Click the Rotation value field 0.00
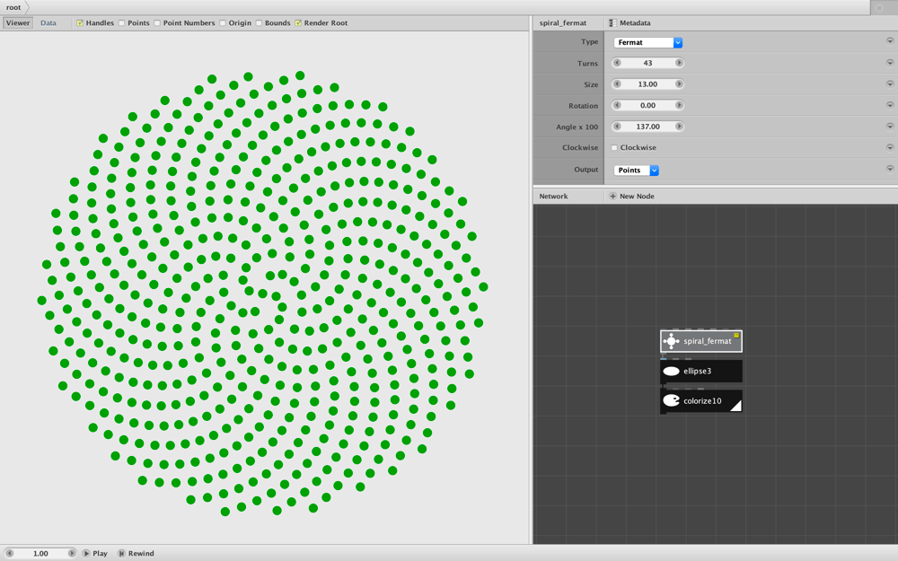This screenshot has width=898, height=561. pyautogui.click(x=647, y=105)
